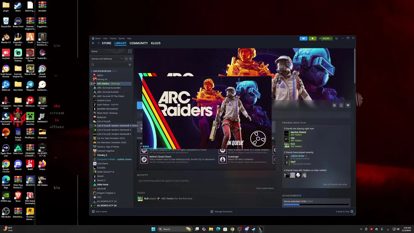414x233 pixels.
Task: Switch to the COMMUNITY tab
Action: [x=138, y=43]
